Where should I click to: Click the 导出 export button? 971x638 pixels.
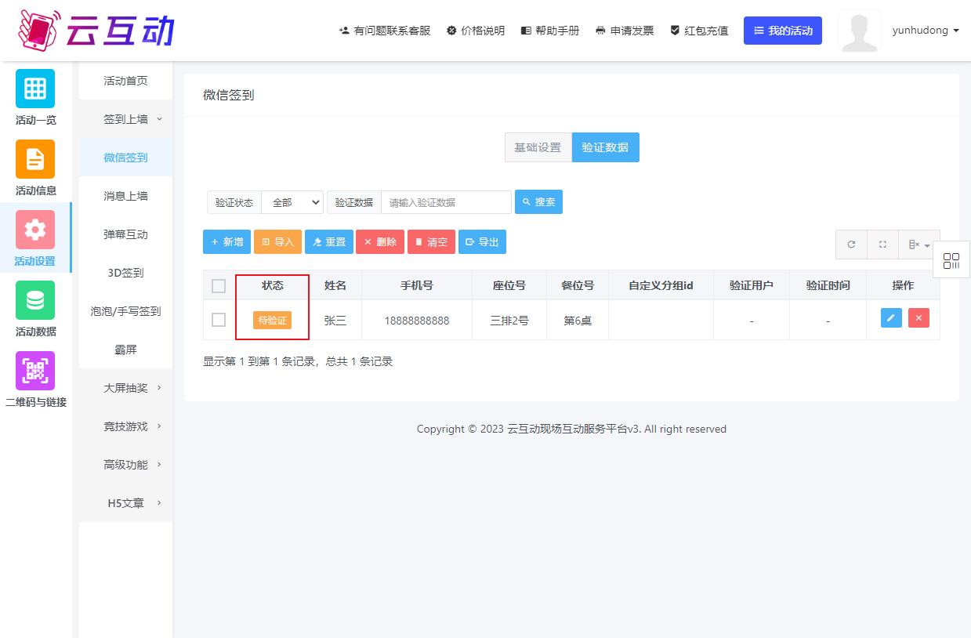click(x=482, y=242)
